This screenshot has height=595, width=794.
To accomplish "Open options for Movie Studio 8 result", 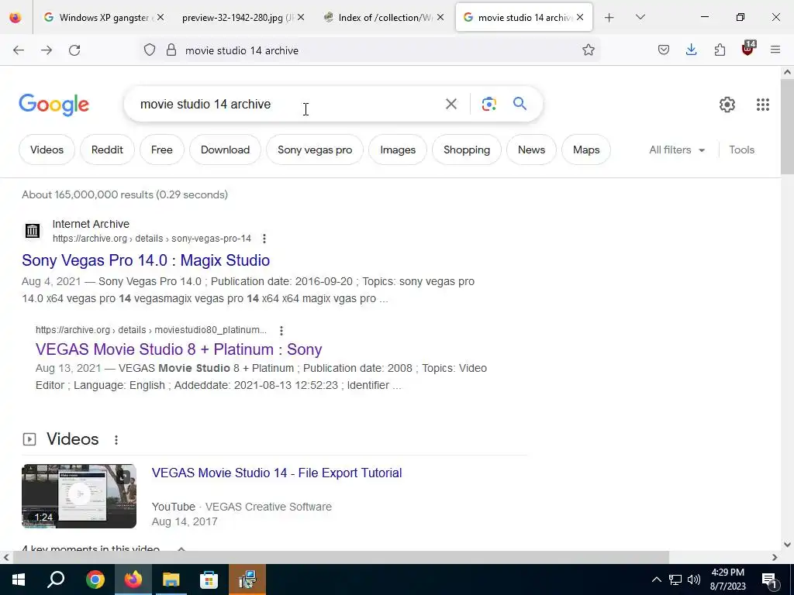I will pos(281,330).
